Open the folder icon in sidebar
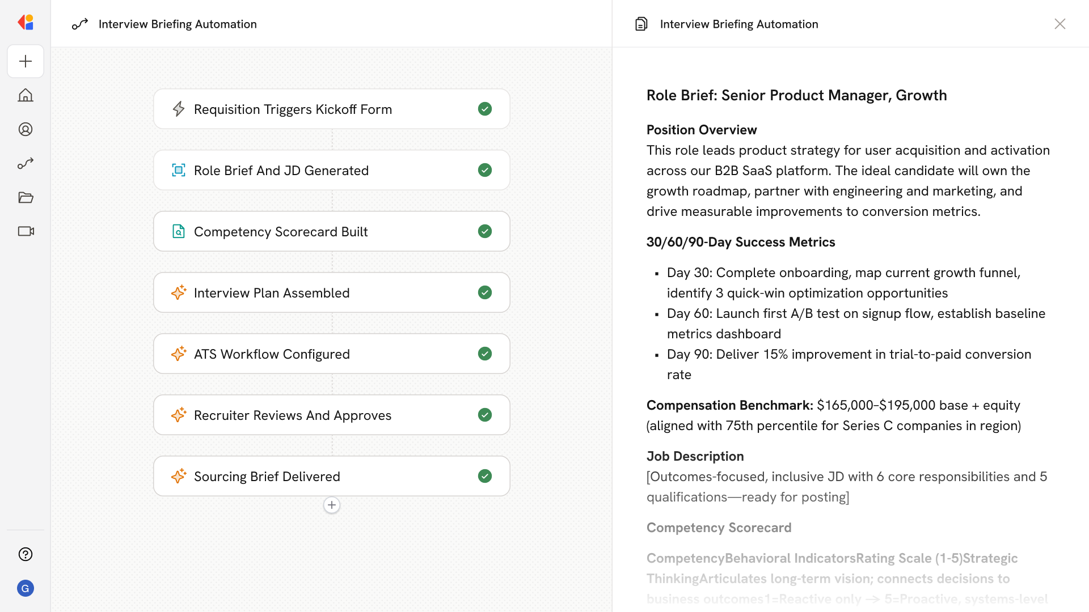Screen dimensions: 1089x612 pyautogui.click(x=26, y=197)
